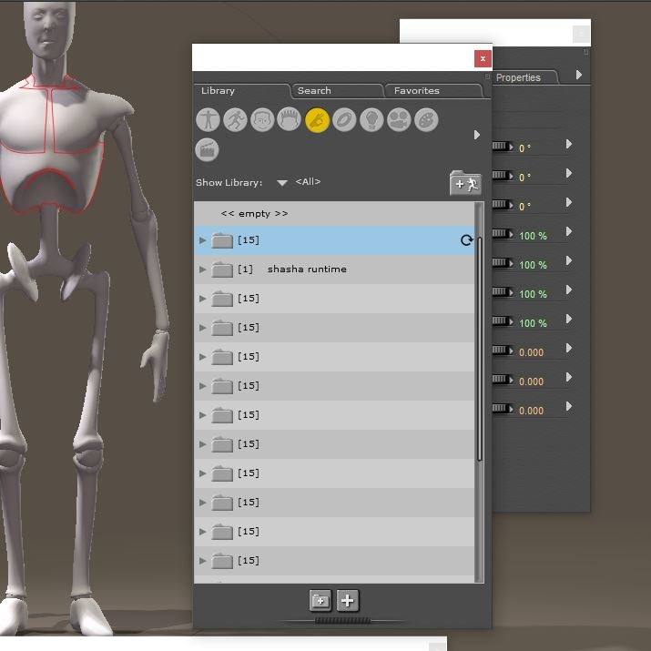Image resolution: width=651 pixels, height=651 pixels.
Task: Open the Poses library category
Action: coord(236,119)
